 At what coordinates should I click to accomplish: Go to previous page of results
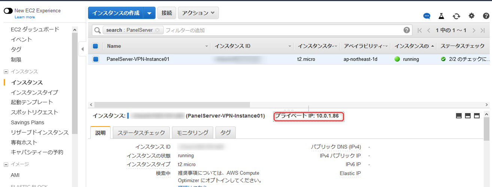pyautogui.click(x=429, y=30)
